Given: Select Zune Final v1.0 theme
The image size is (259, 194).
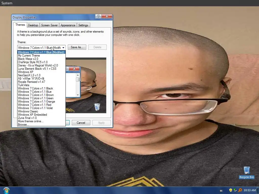Looking at the screenshot, I should 41,118.
